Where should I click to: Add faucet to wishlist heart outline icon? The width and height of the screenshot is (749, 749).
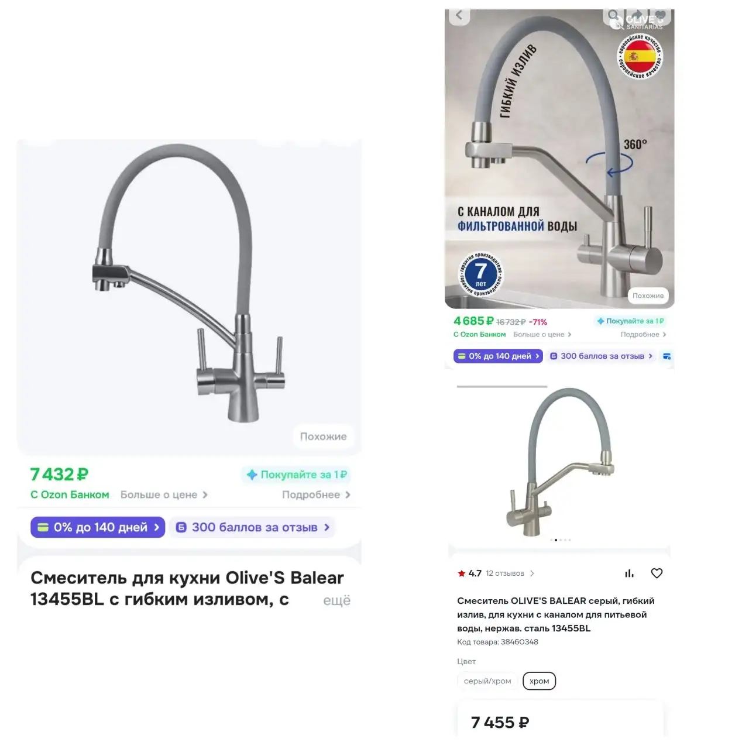click(x=657, y=573)
